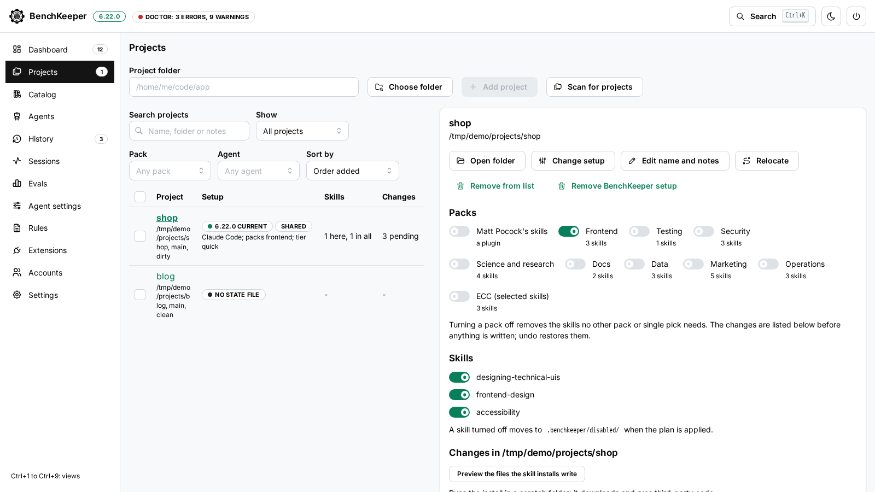Image resolution: width=875 pixels, height=492 pixels.
Task: Click the Evals sidebar icon
Action: [17, 184]
